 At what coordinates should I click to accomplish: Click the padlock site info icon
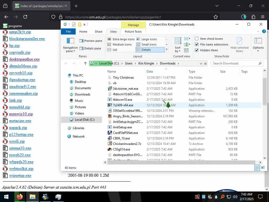pos(61,17)
